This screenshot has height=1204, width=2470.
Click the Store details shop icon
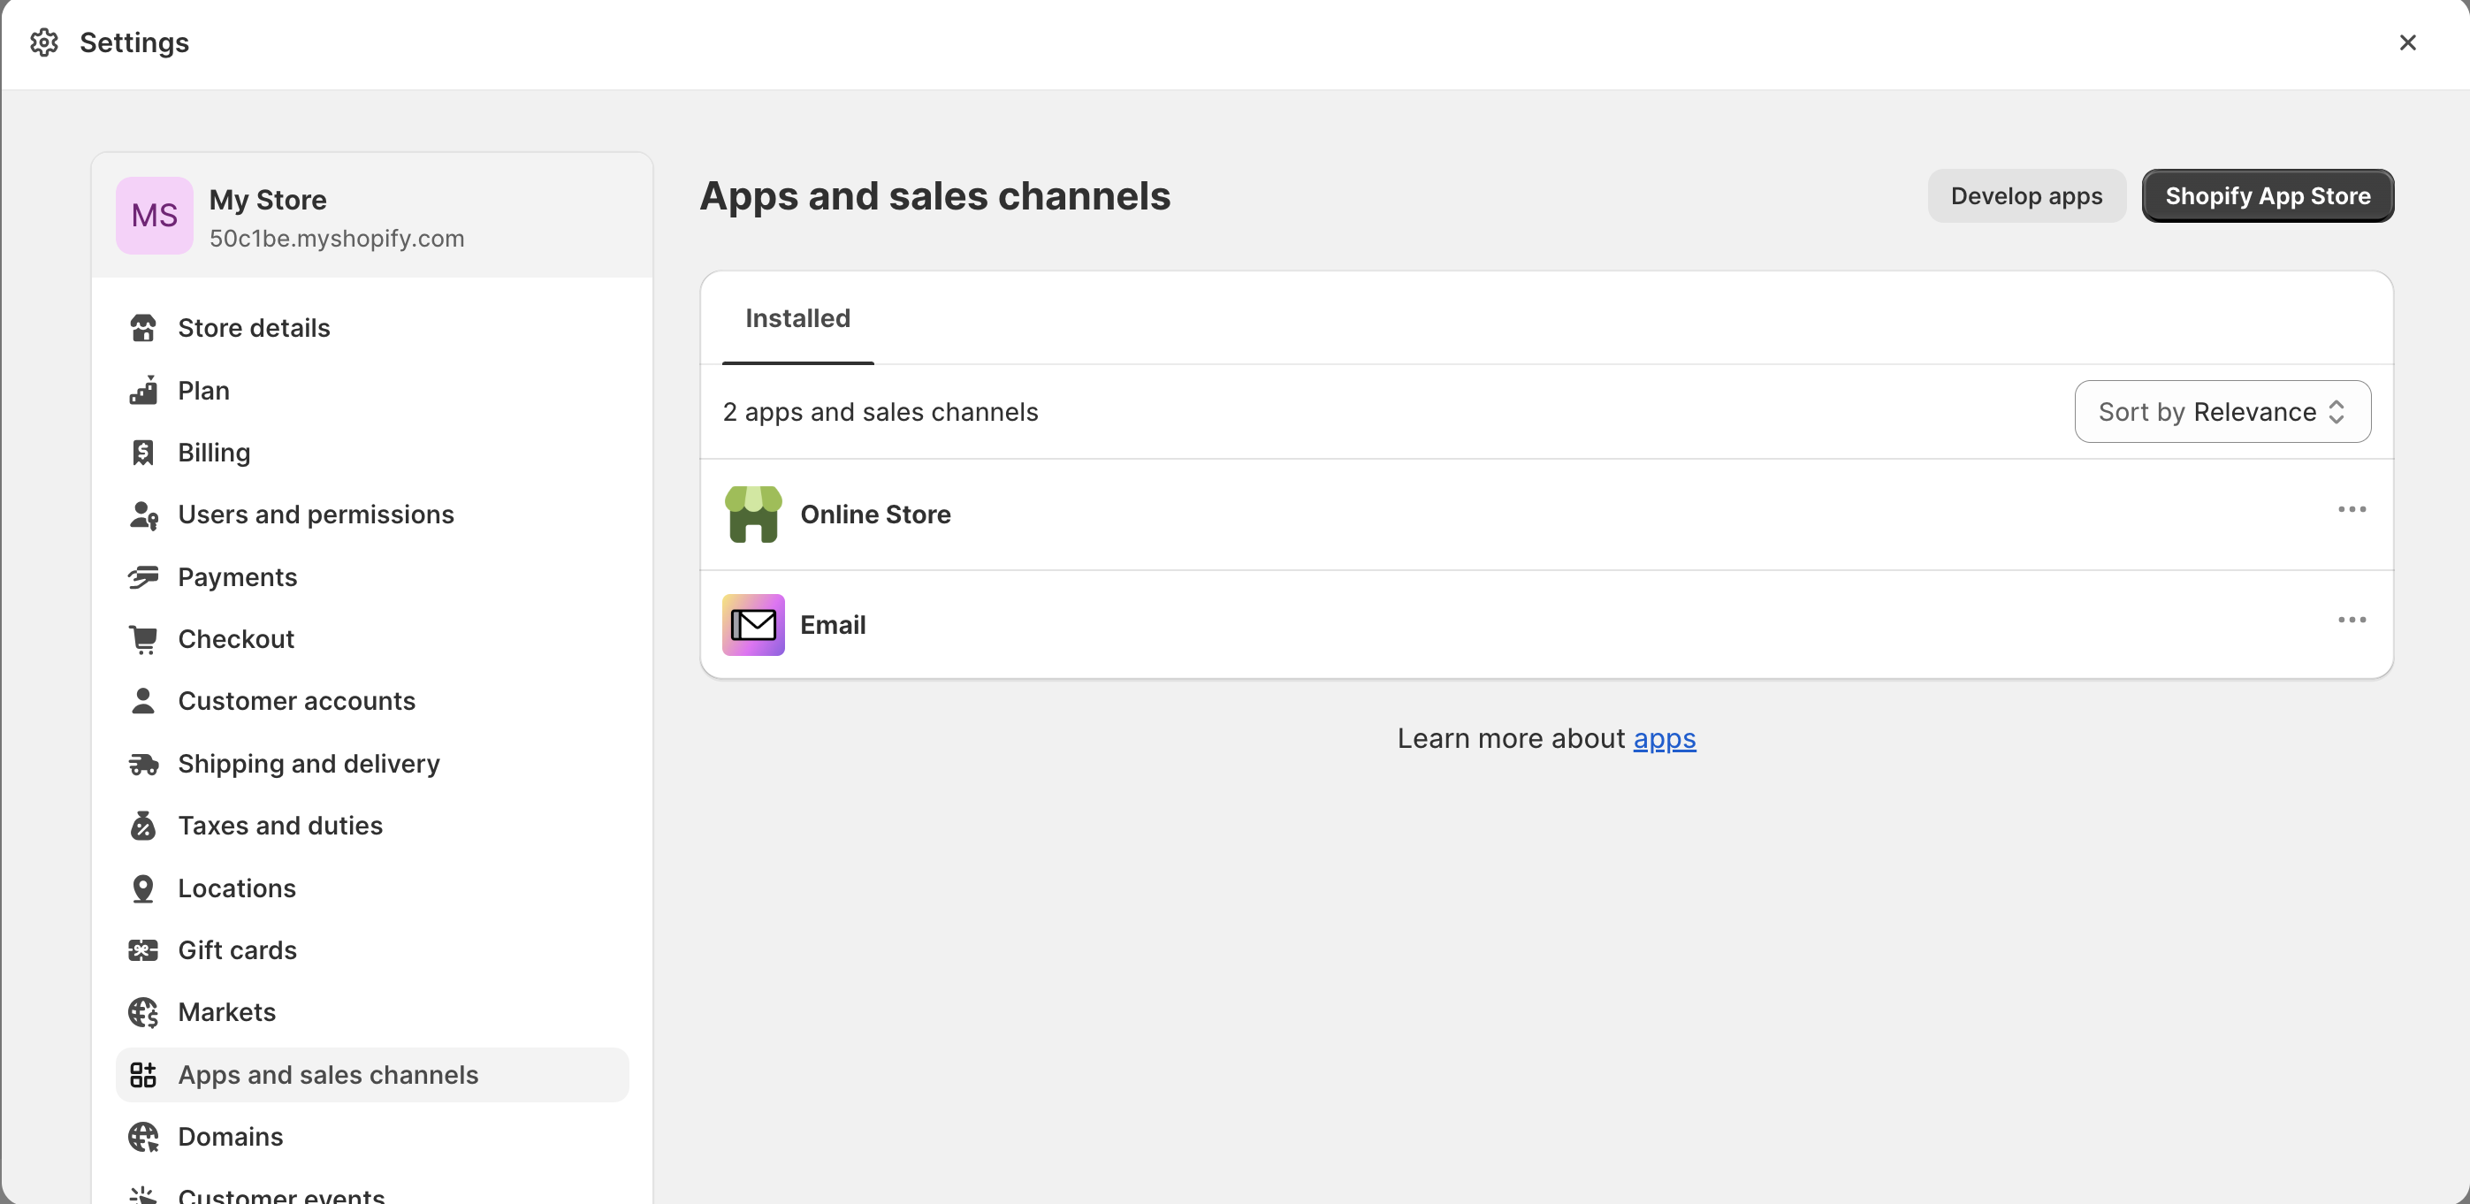point(143,328)
